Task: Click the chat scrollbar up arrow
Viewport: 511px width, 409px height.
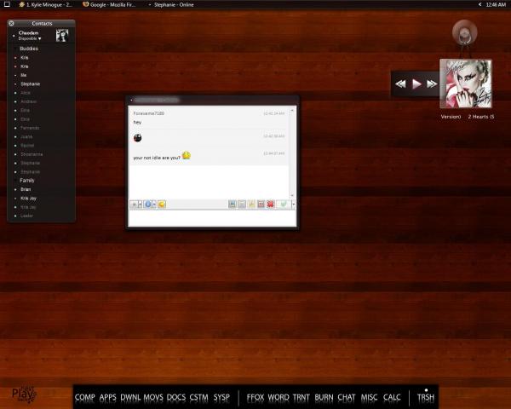Action: [x=292, y=111]
